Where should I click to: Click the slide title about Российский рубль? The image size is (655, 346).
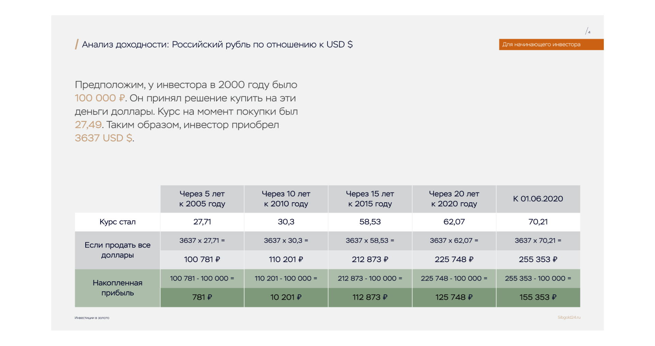pyautogui.click(x=217, y=45)
